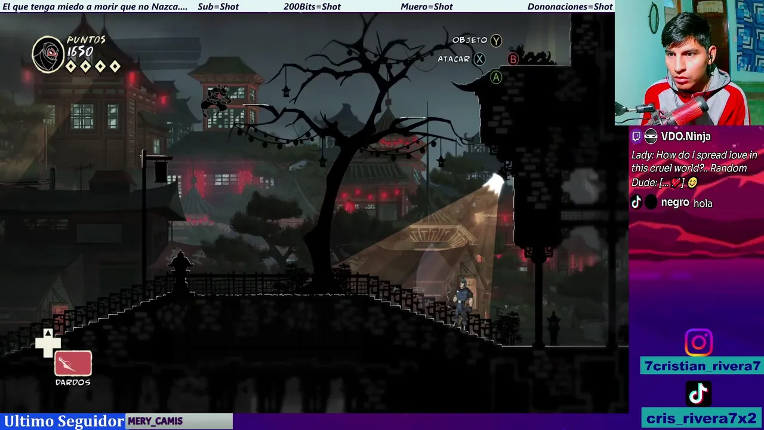Click the 'Sub=Shot' banner text
Image resolution: width=764 pixels, height=430 pixels.
click(218, 7)
